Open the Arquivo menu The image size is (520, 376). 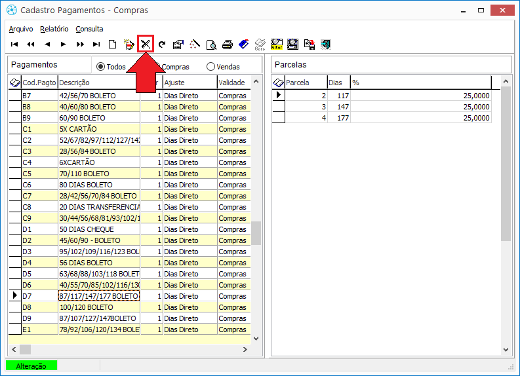[21, 29]
